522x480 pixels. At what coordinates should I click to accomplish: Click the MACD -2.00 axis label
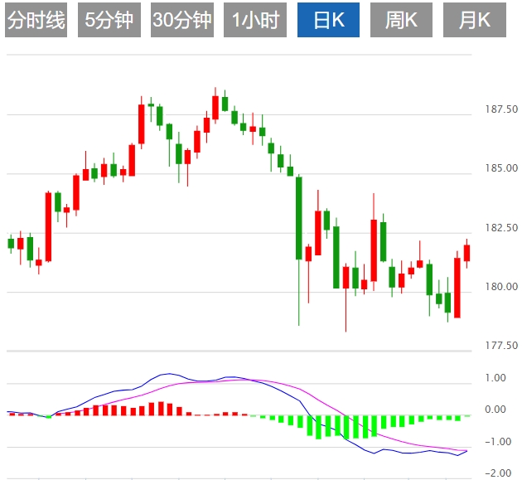tap(498, 473)
